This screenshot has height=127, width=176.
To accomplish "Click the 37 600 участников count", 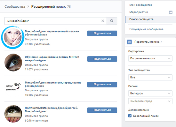I will (x=37, y=44).
